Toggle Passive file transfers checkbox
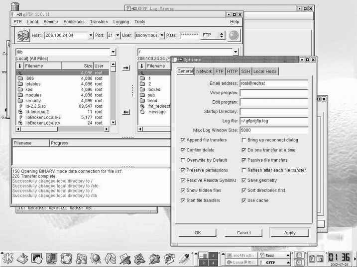The height and width of the screenshot is (267, 357). coord(244,160)
